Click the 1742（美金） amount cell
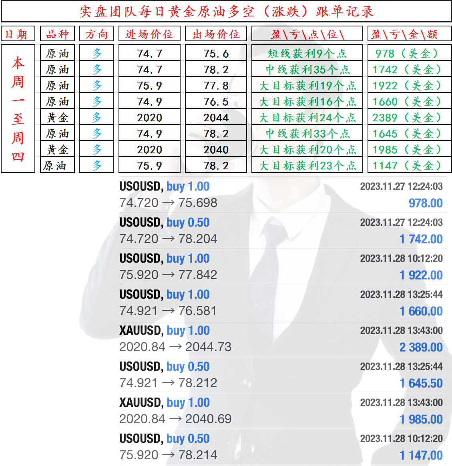Screen dimensions: 452x466 pos(410,69)
